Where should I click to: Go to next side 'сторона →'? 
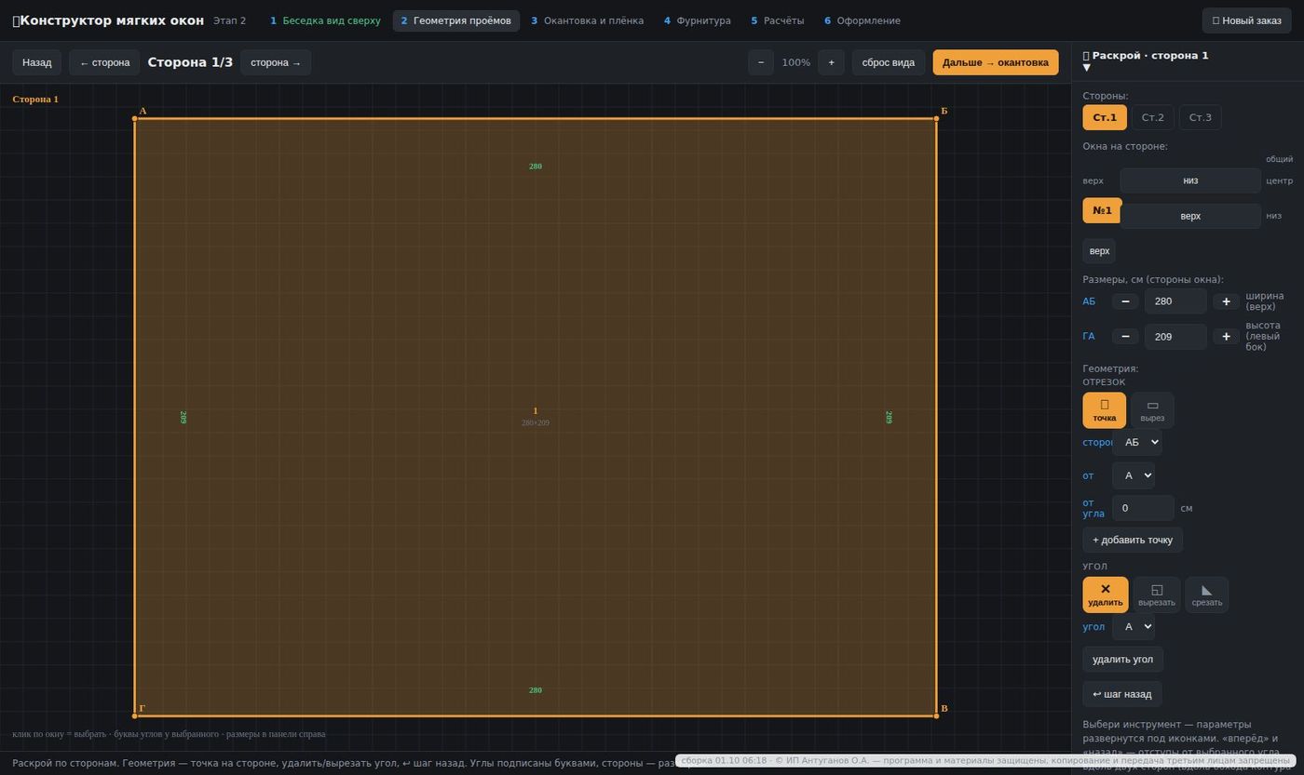tap(276, 62)
